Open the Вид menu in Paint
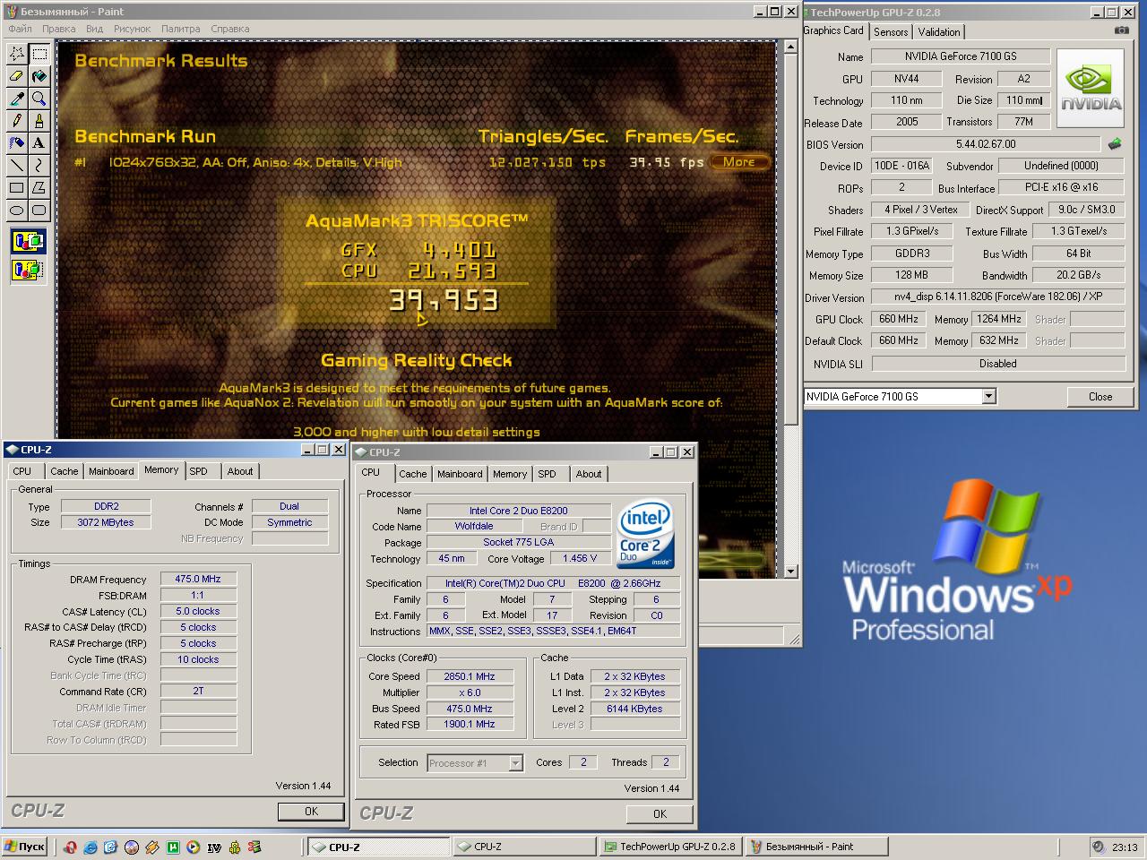 [94, 29]
